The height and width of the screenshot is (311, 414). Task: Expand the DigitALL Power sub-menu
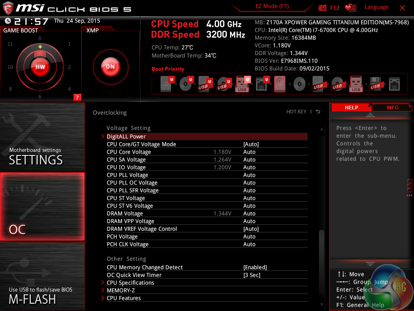126,136
